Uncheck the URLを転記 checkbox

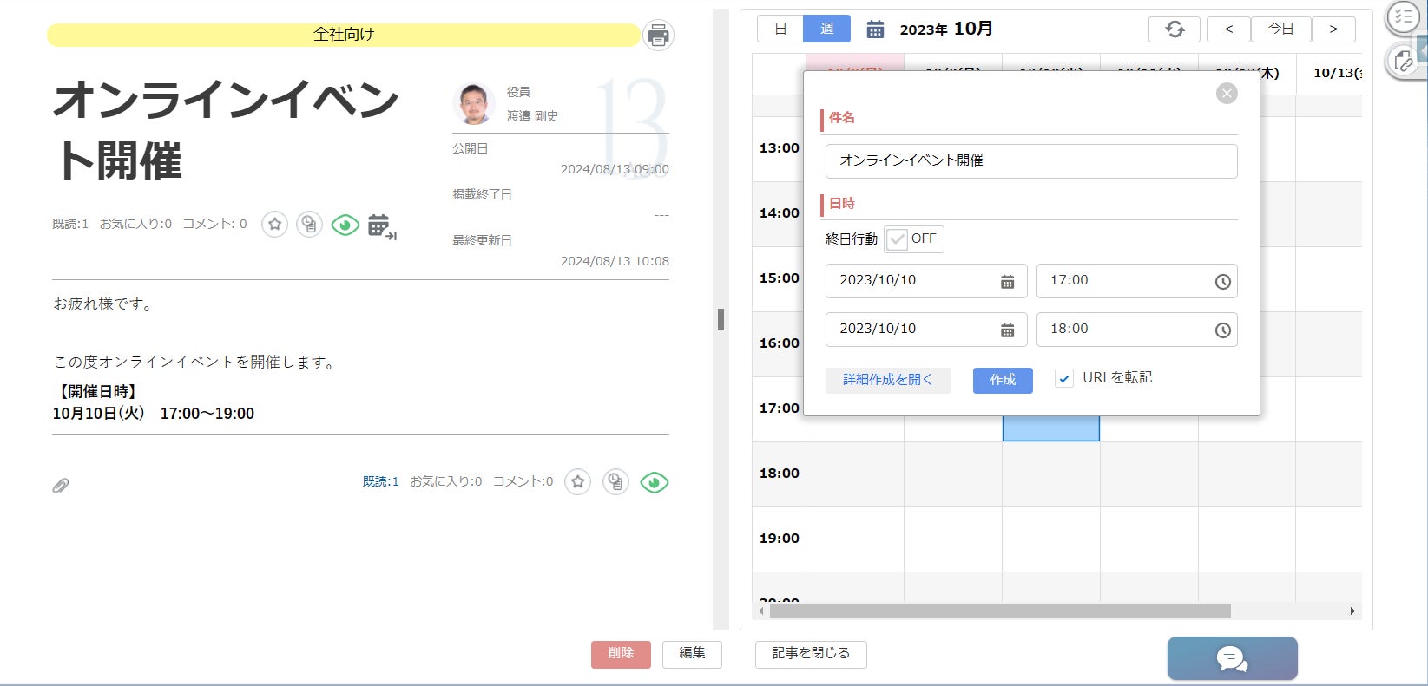[1064, 378]
